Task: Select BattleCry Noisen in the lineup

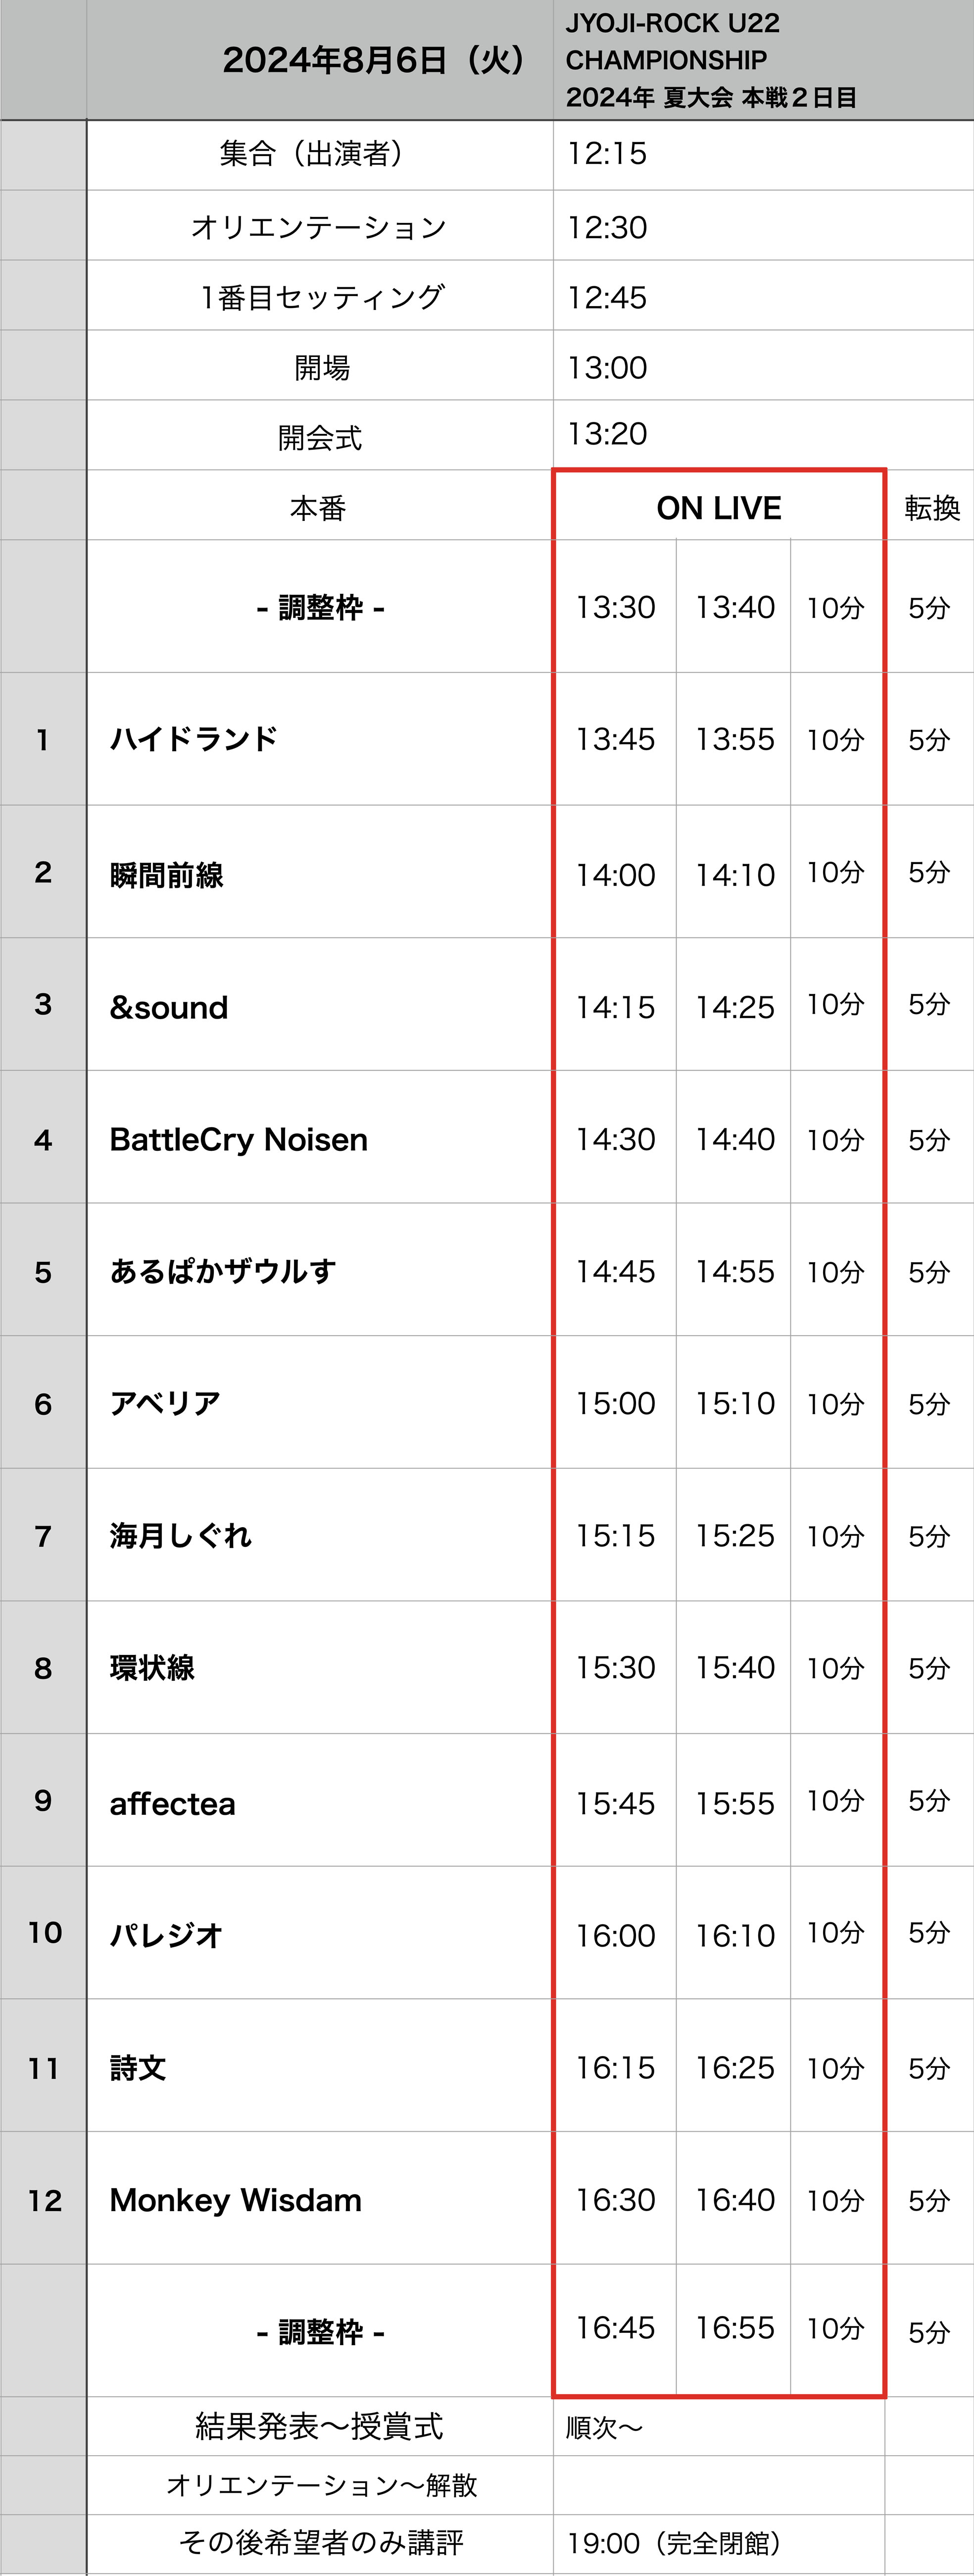Action: (x=239, y=1139)
